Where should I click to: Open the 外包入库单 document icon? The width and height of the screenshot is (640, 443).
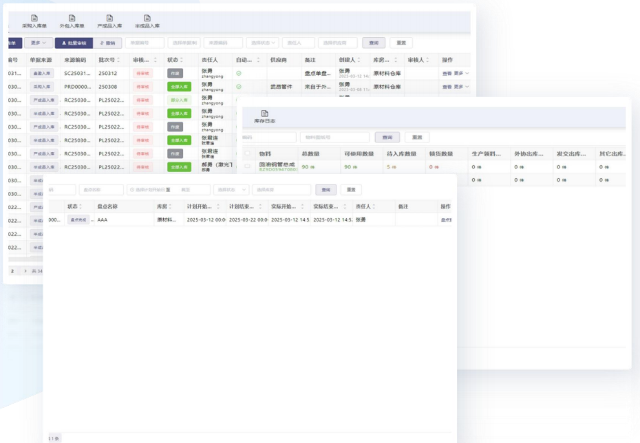tap(72, 19)
